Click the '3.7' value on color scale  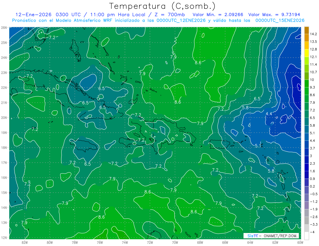point(313,148)
